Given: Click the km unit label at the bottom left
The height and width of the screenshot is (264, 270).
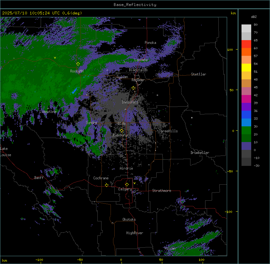Looking at the screenshot, I should tap(5, 260).
